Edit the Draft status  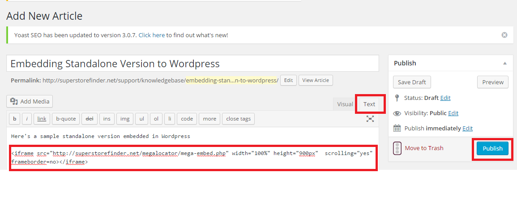pyautogui.click(x=445, y=98)
